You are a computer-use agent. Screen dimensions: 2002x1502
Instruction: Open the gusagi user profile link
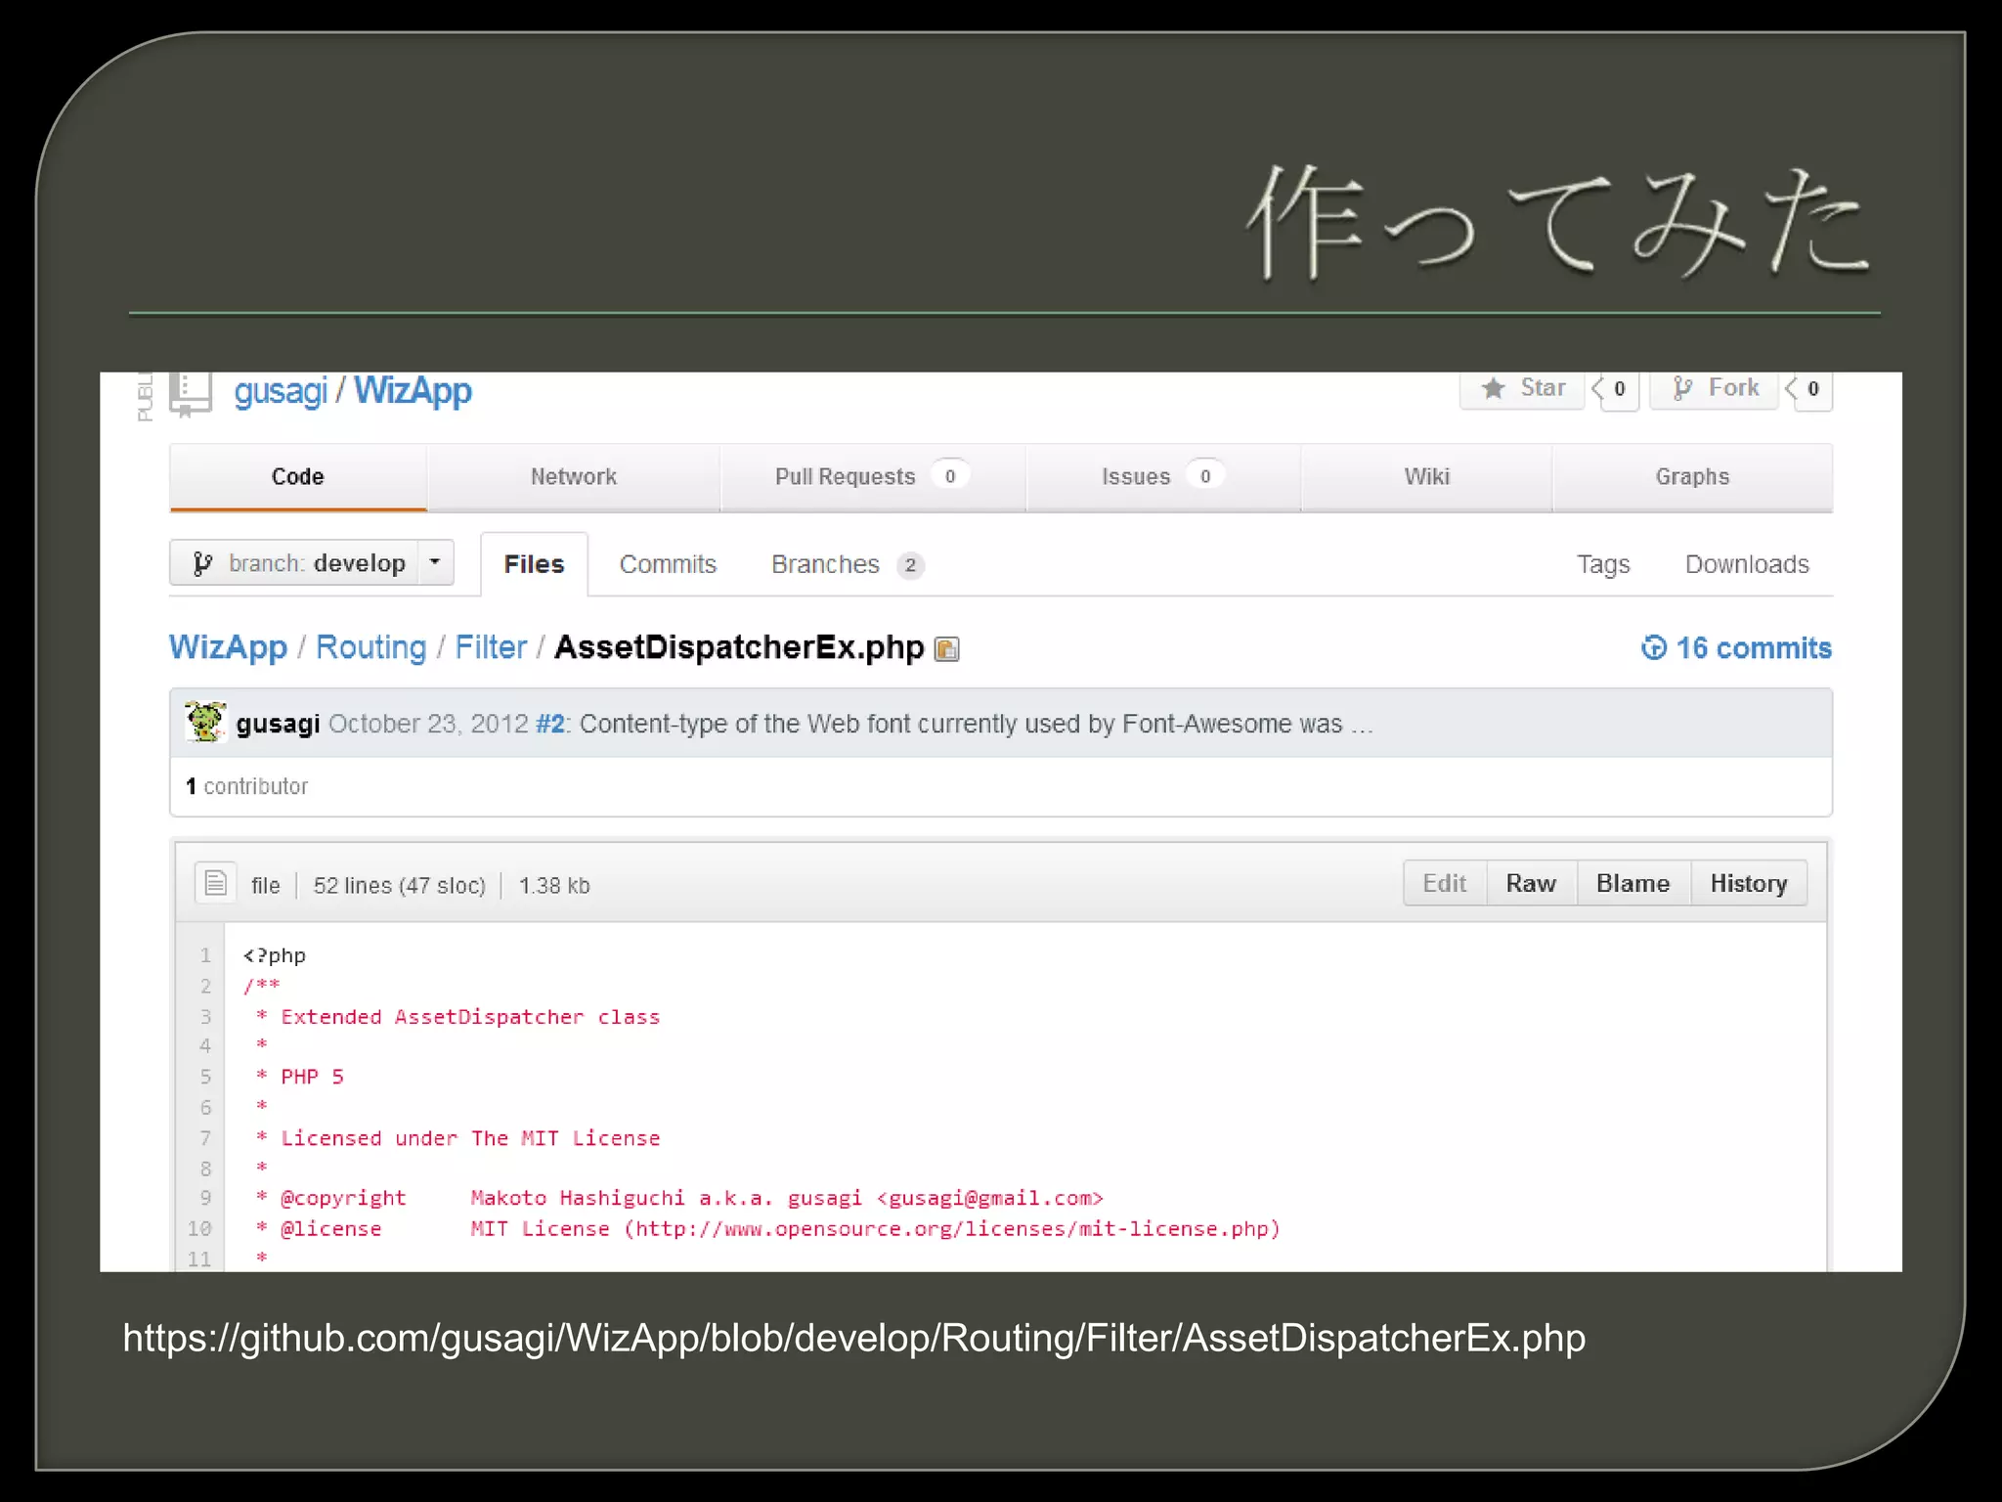[281, 391]
